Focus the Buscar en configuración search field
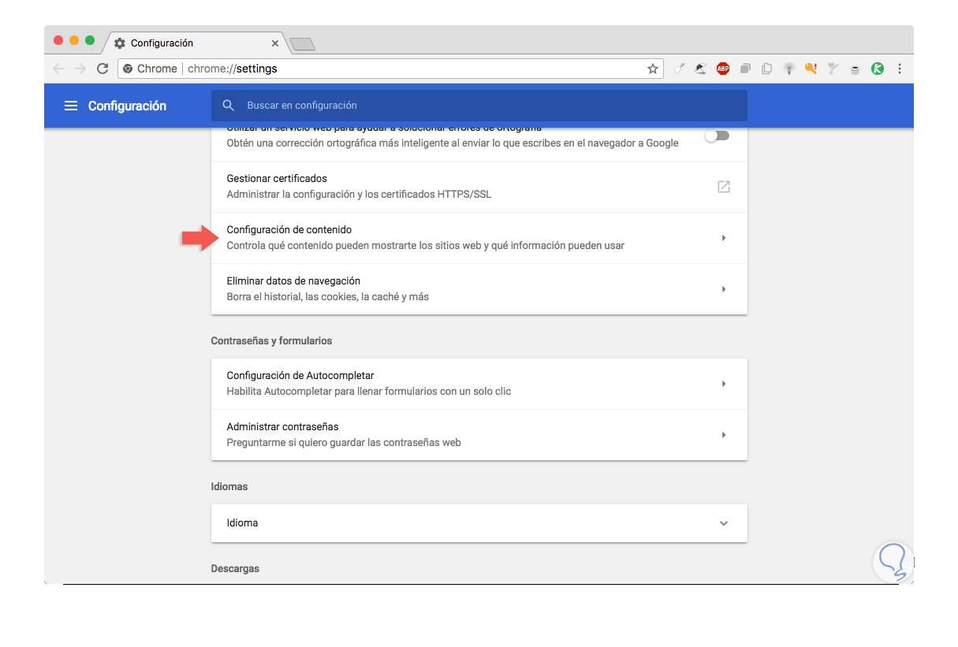 click(x=479, y=106)
